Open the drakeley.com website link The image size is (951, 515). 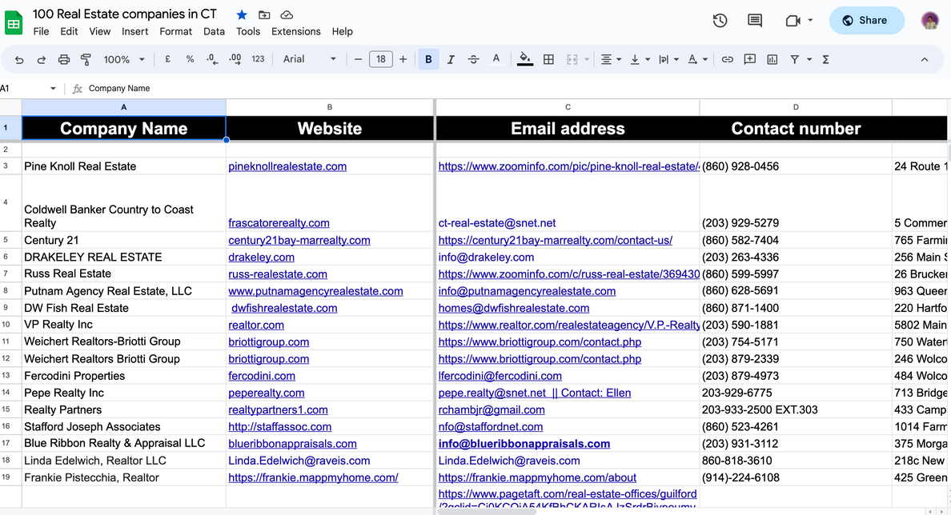[x=262, y=257]
